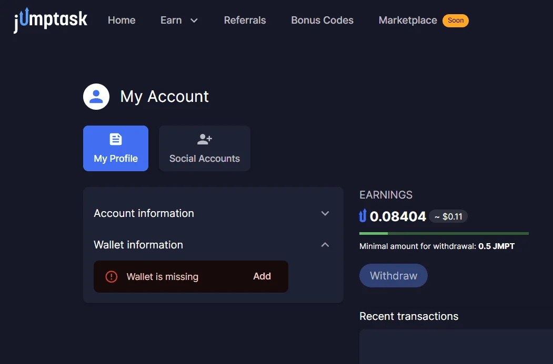Click the My Account page title
The width and height of the screenshot is (553, 364).
point(164,97)
